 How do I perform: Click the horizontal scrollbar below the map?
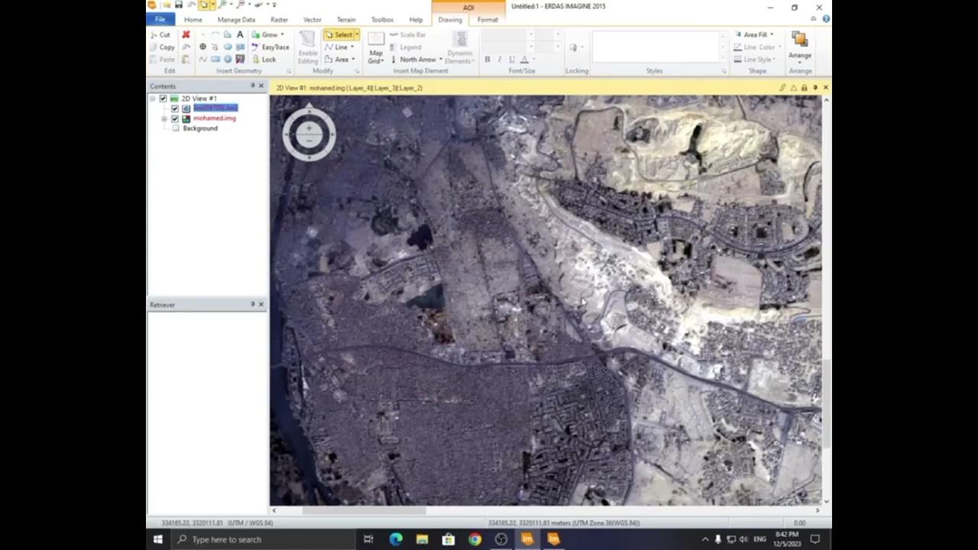tap(364, 510)
